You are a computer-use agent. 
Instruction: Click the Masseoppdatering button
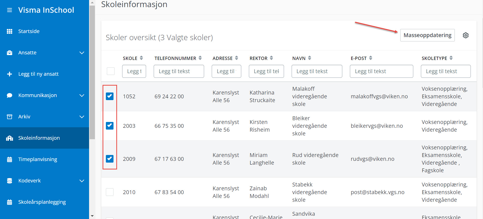(427, 35)
